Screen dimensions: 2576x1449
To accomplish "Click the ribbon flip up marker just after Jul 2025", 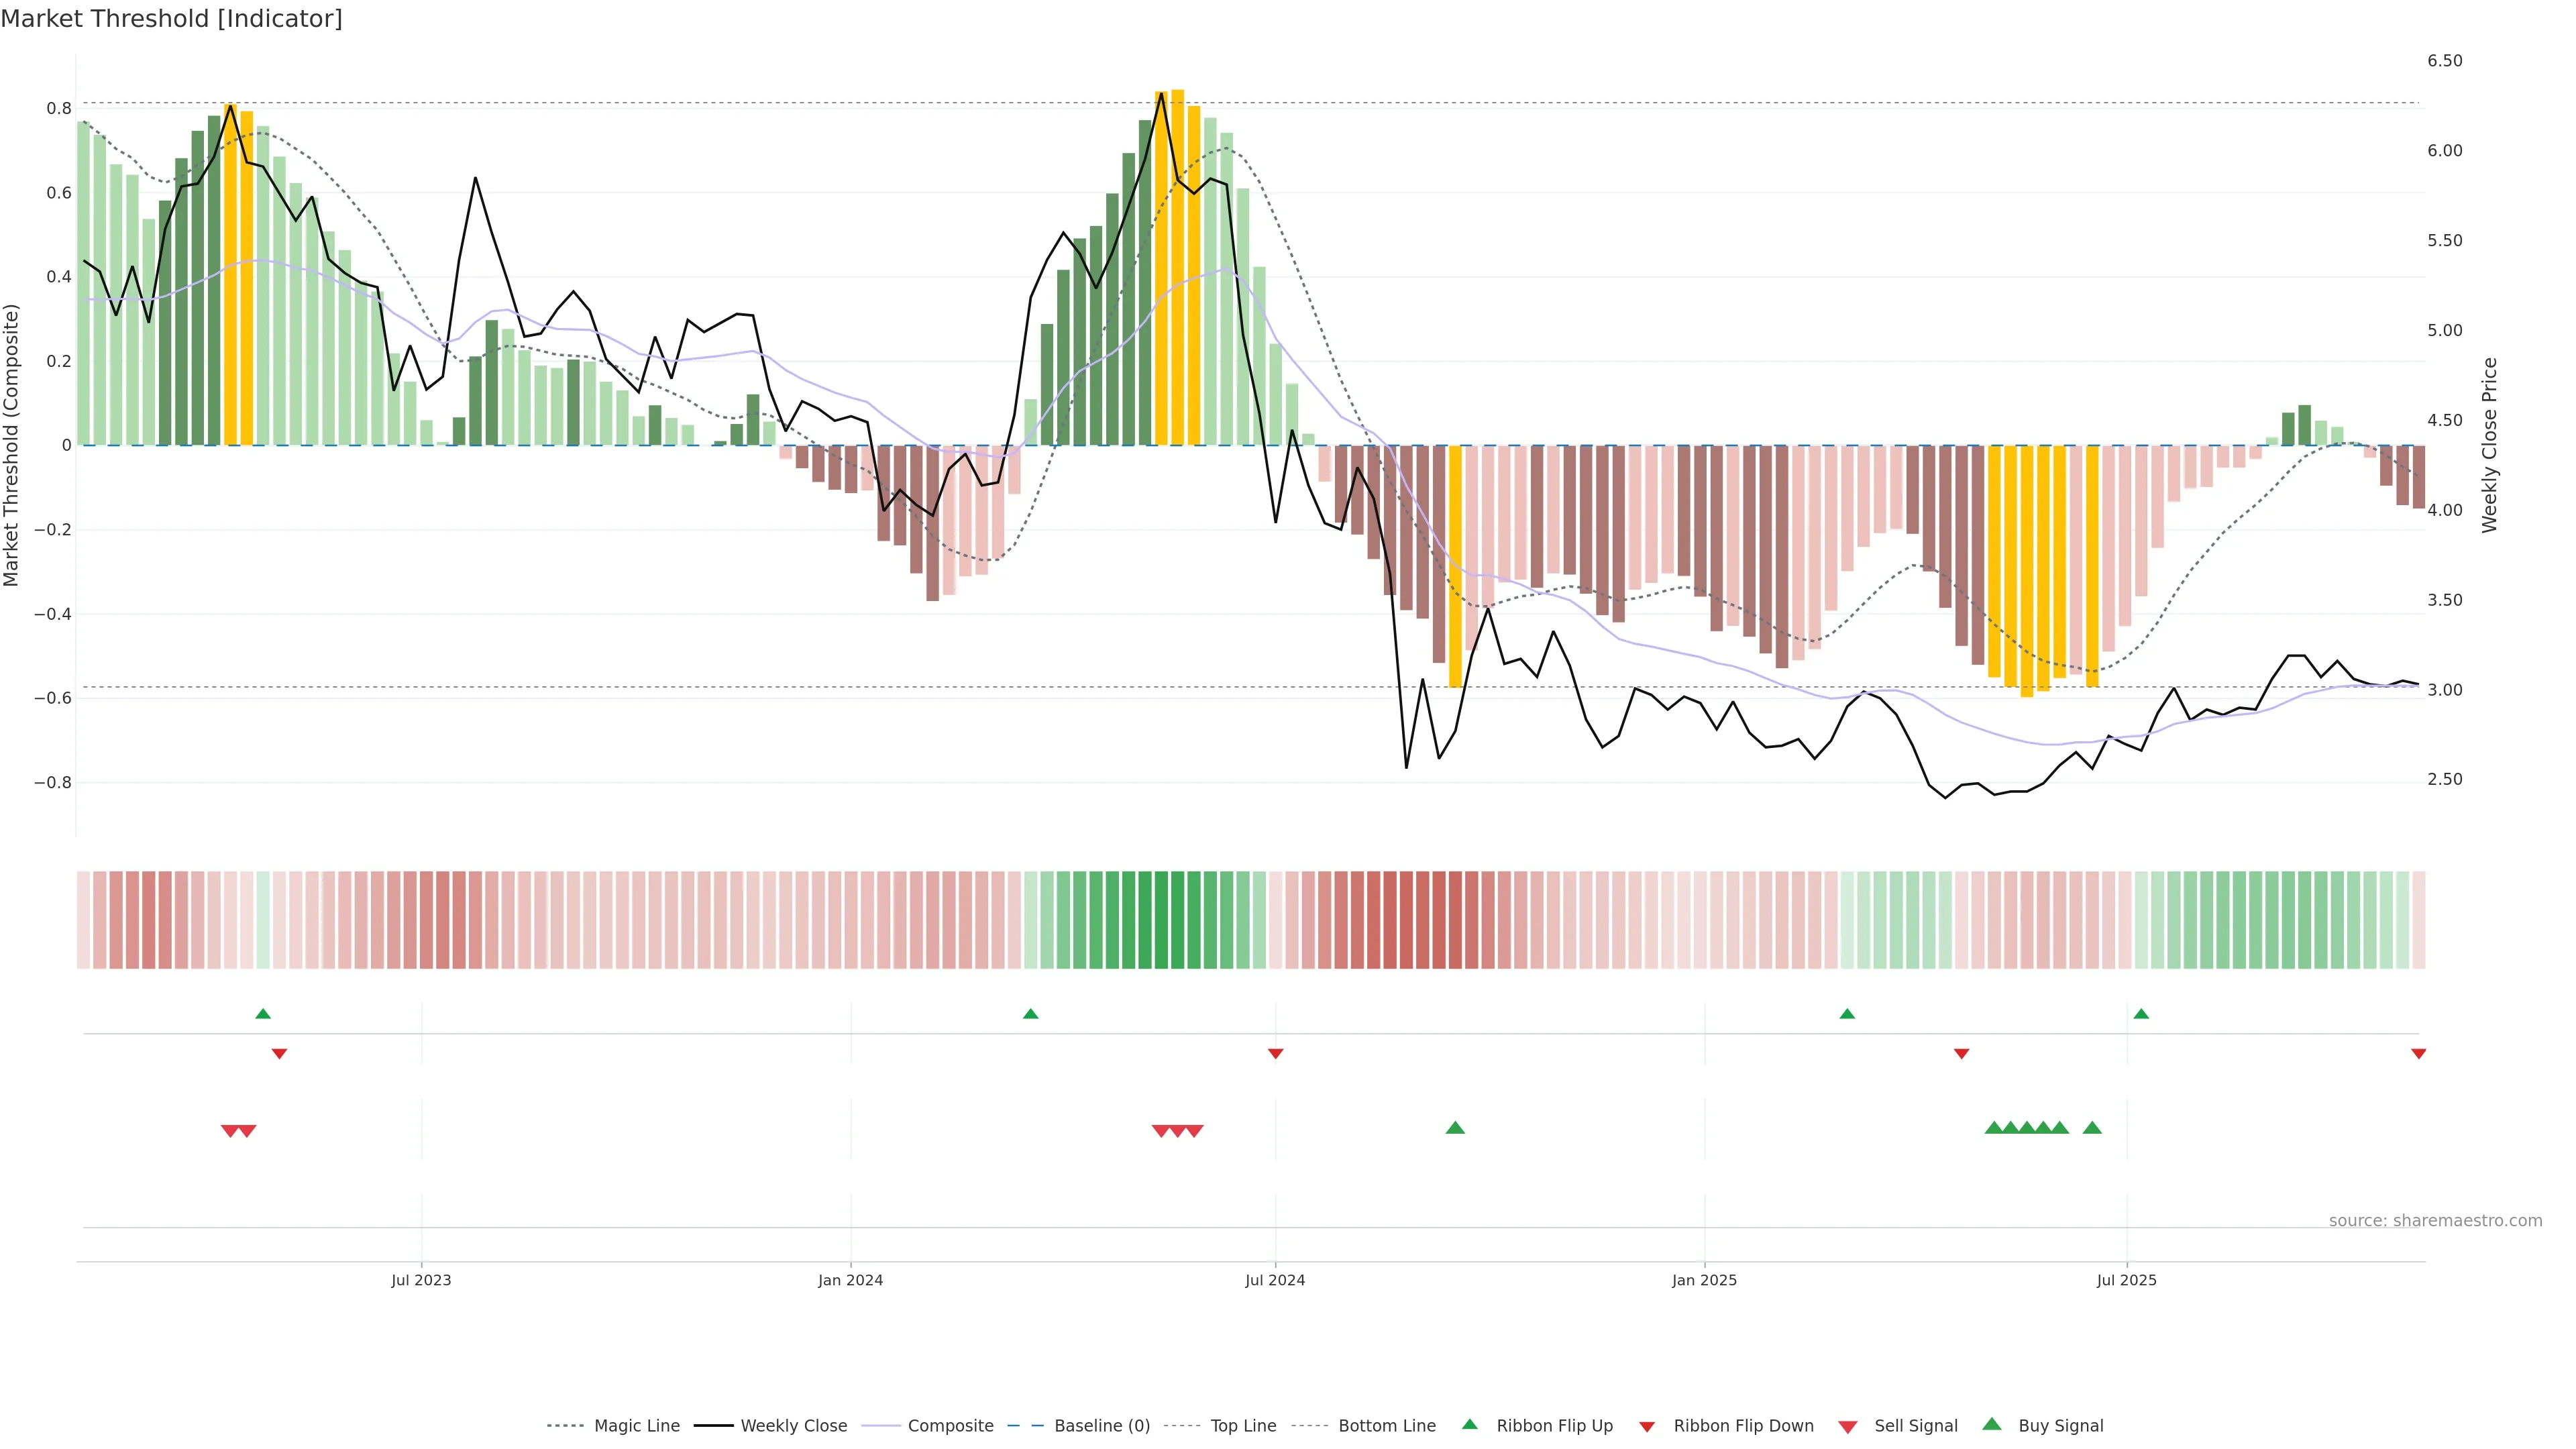I will pos(2141,1014).
